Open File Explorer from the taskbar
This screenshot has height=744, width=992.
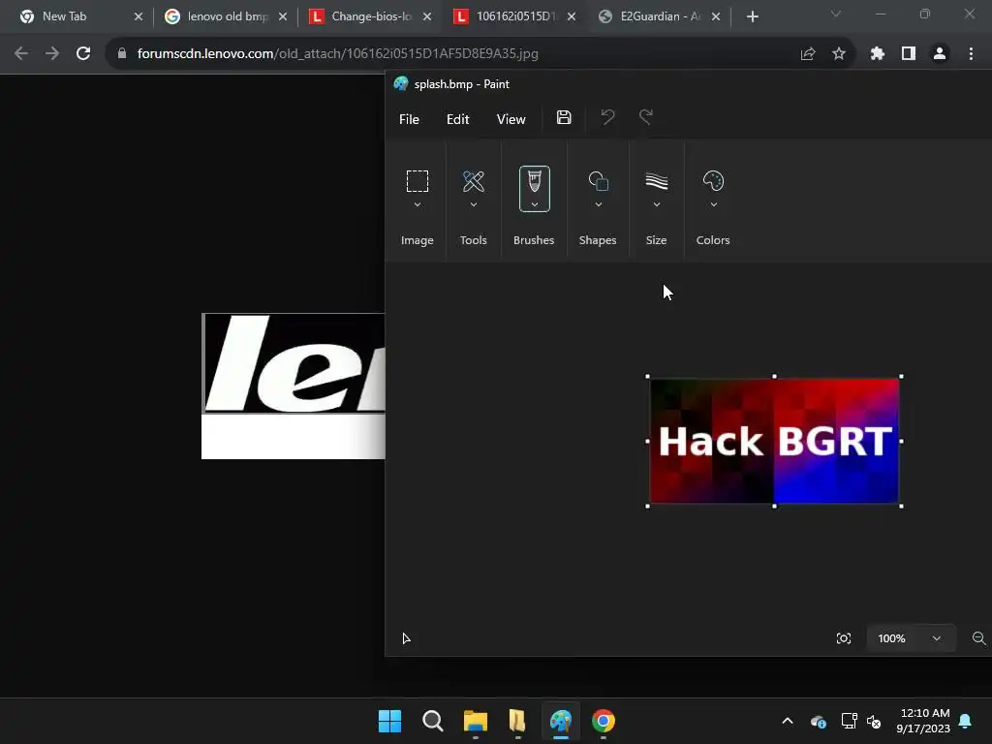475,721
